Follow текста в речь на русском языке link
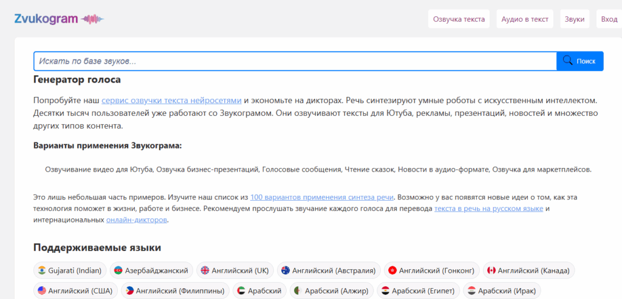Viewport: 622px width, 299px height. (489, 208)
